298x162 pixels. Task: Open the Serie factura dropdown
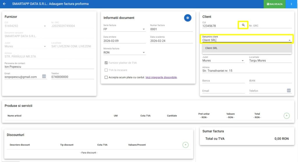point(125,29)
